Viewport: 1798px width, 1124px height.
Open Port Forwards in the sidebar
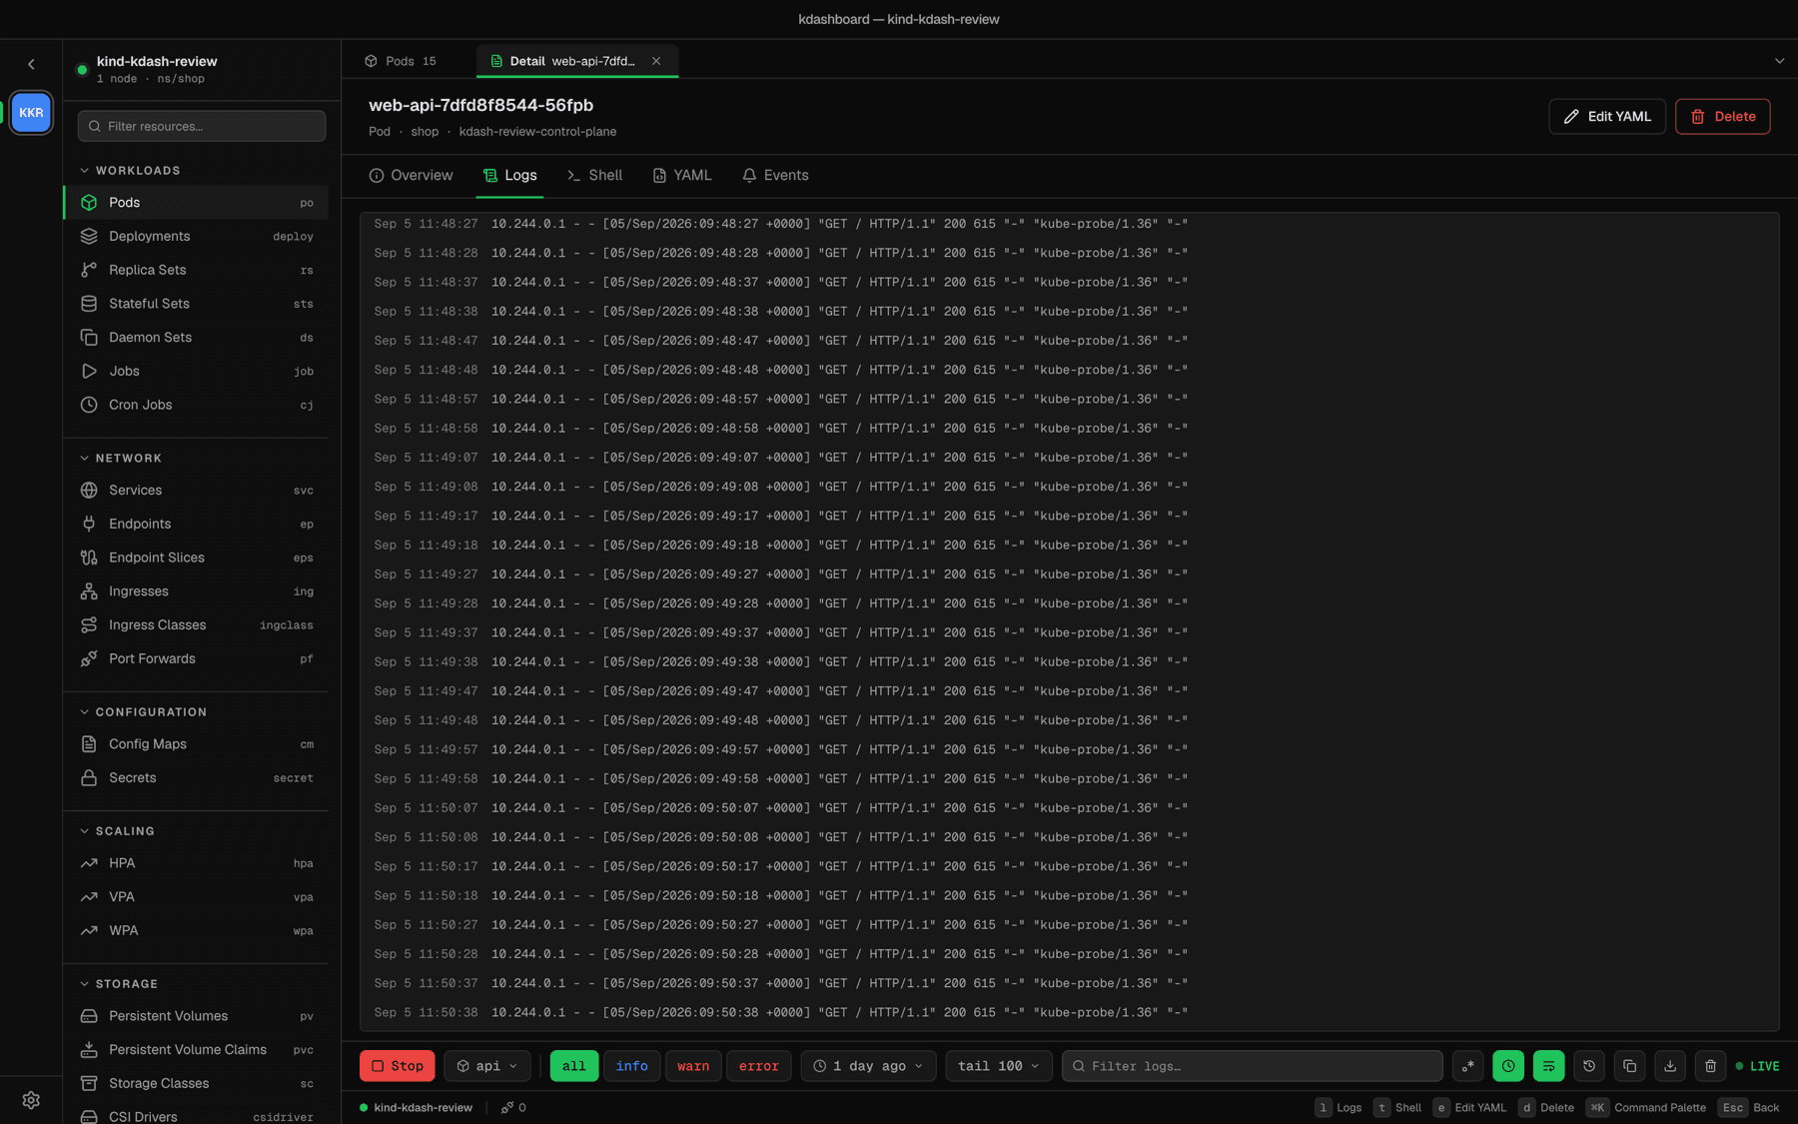197,658
